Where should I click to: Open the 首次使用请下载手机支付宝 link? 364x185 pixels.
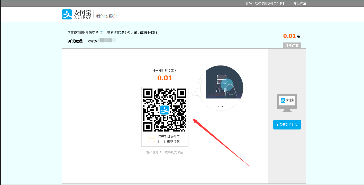165,152
